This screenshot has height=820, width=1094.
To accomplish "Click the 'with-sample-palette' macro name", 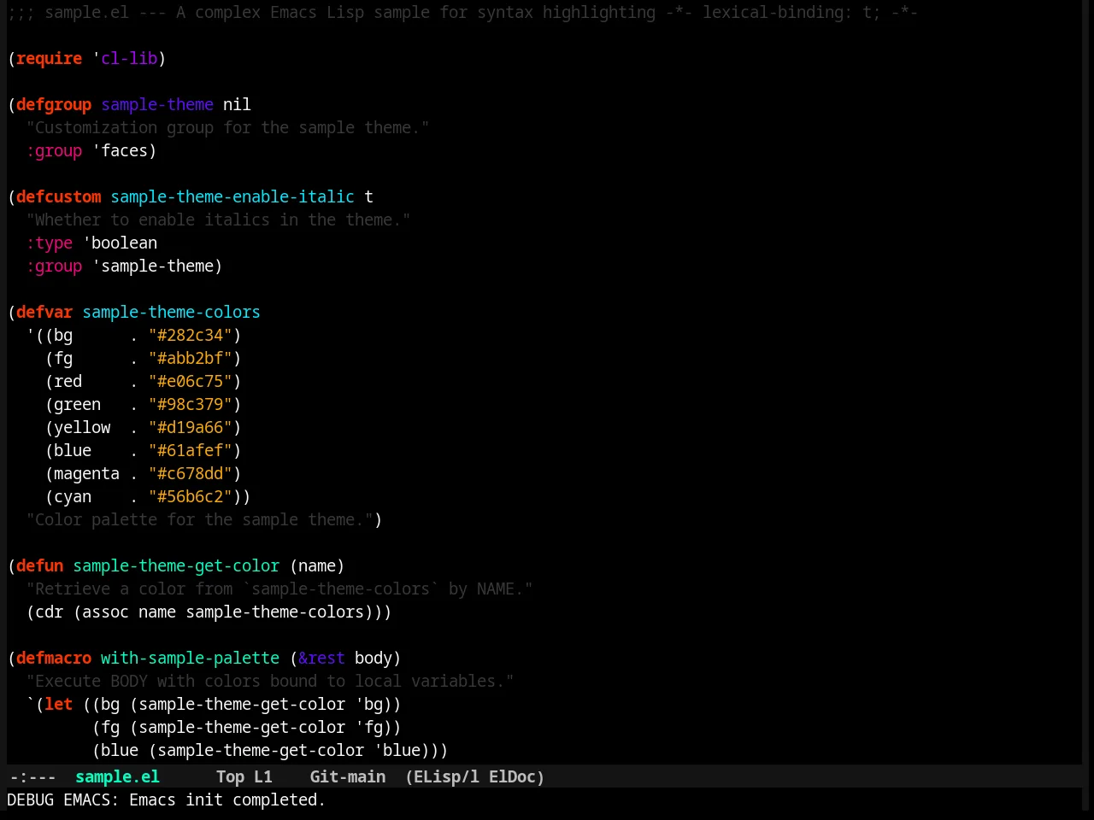I will [x=190, y=658].
